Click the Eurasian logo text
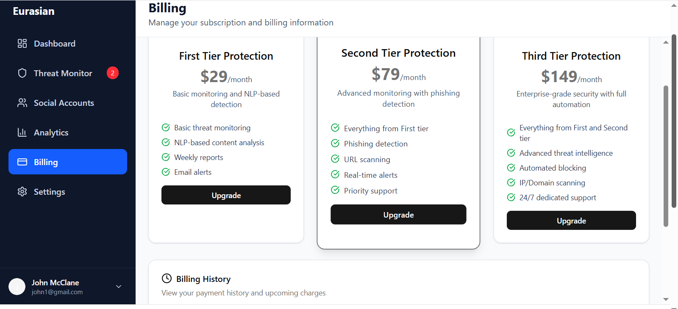 pyautogui.click(x=34, y=11)
